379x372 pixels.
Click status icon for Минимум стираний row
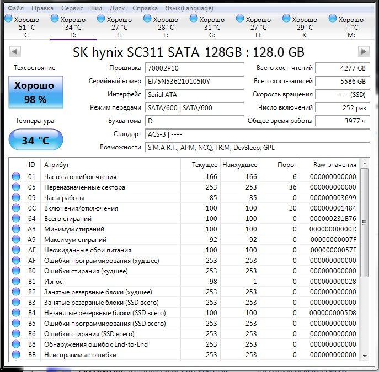pos(16,229)
